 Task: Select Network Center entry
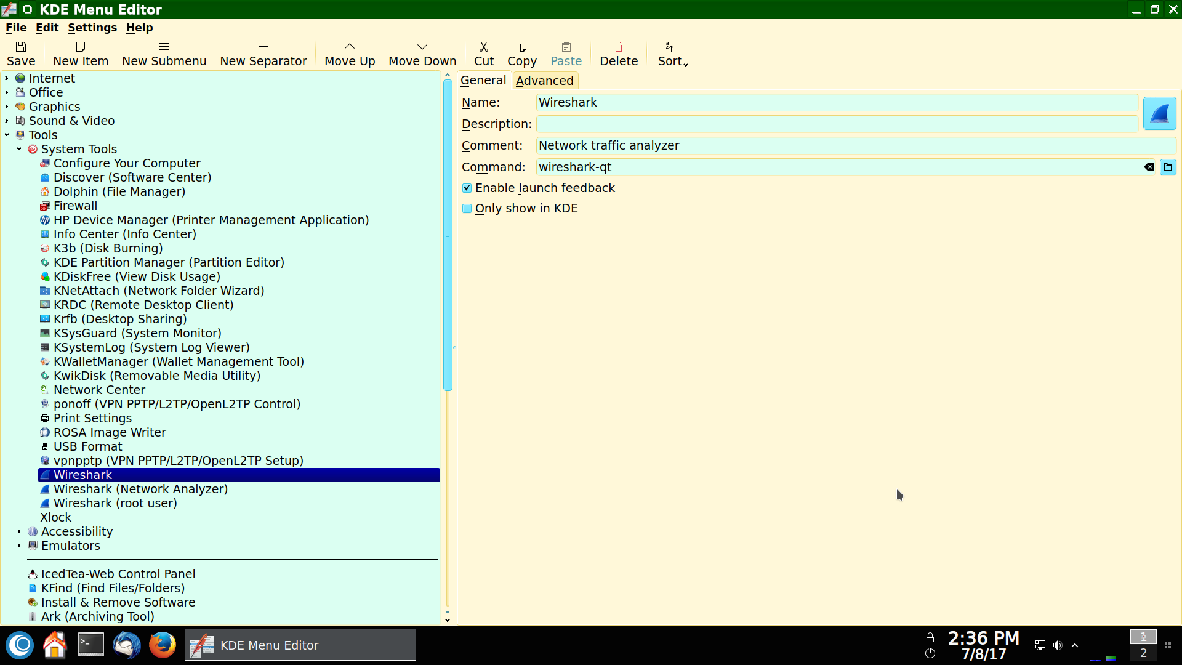pos(99,390)
